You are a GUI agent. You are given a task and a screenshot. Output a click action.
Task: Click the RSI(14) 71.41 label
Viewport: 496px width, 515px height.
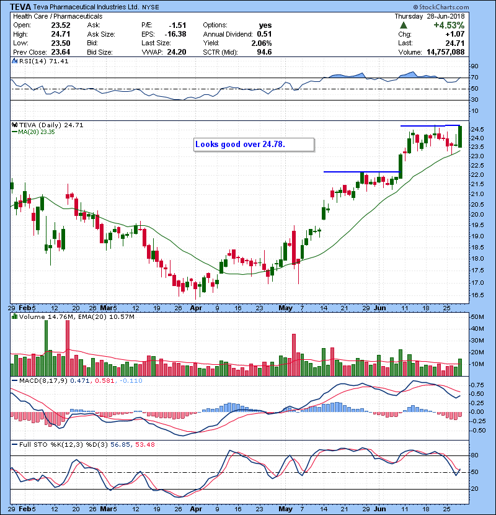pos(43,61)
